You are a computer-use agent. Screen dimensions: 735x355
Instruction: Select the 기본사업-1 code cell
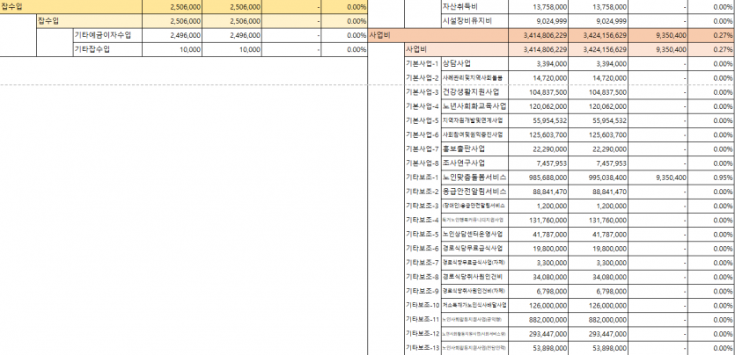pos(422,64)
